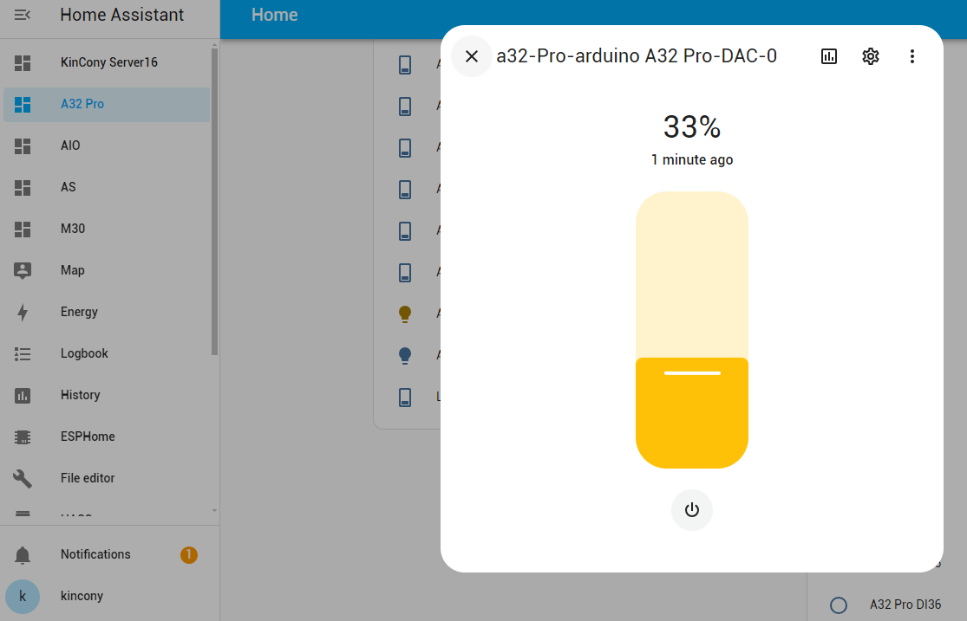Viewport: 967px width, 621px height.
Task: Open the history graph icon in dialog
Action: (x=829, y=56)
